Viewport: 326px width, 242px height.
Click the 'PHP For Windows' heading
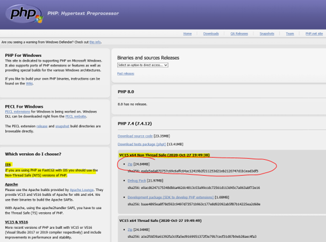[x=23, y=56]
